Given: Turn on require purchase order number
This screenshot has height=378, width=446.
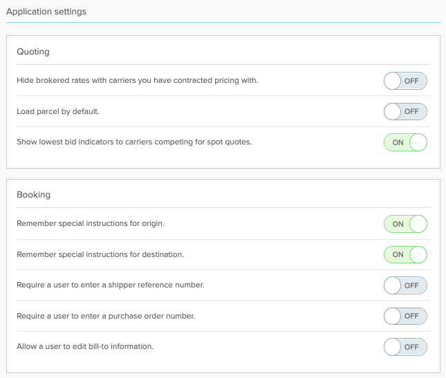Looking at the screenshot, I should tap(405, 316).
